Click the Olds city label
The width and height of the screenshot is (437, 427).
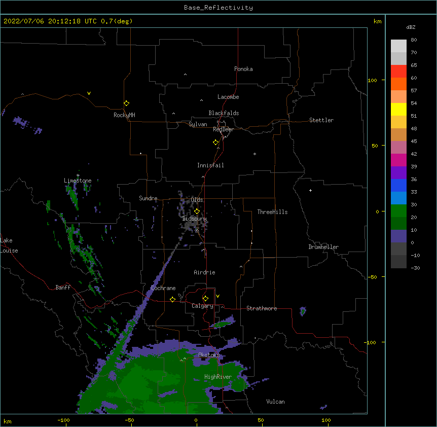197,200
